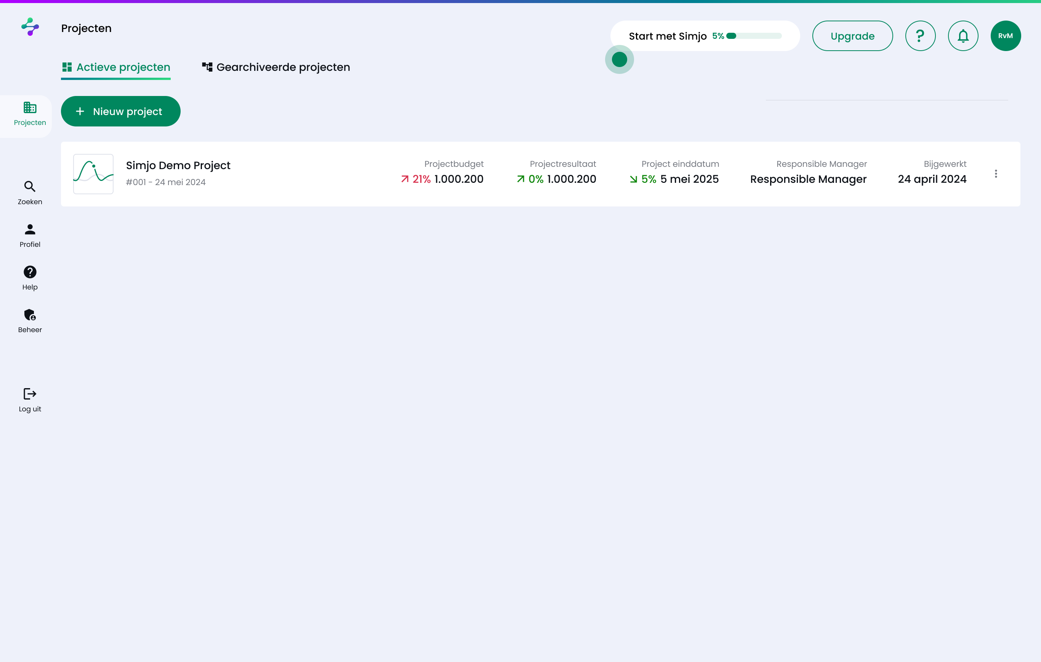This screenshot has width=1041, height=662.
Task: Click Log uit in the sidebar
Action: [30, 400]
